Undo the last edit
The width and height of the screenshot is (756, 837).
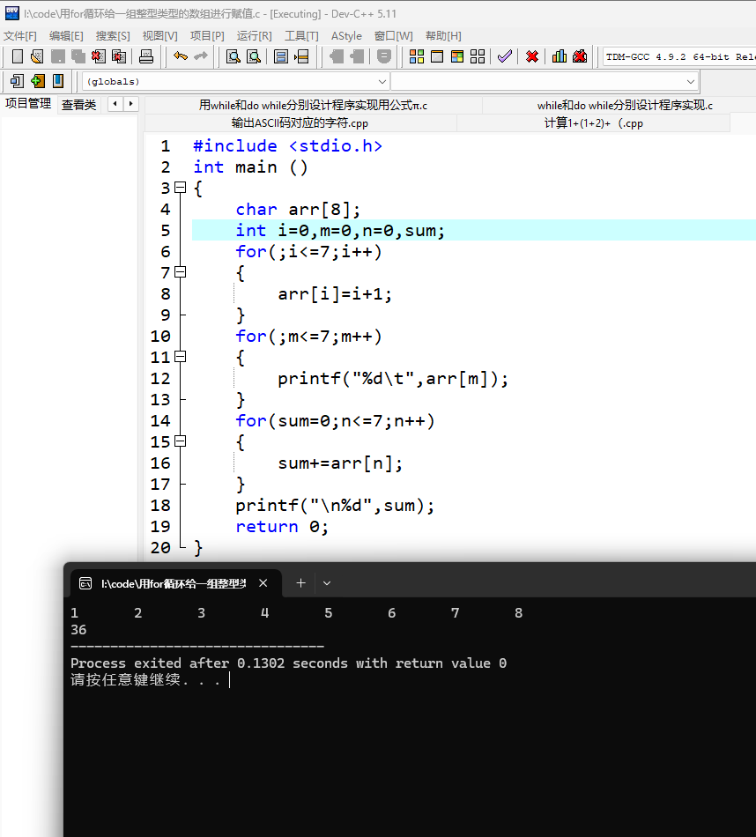point(181,56)
